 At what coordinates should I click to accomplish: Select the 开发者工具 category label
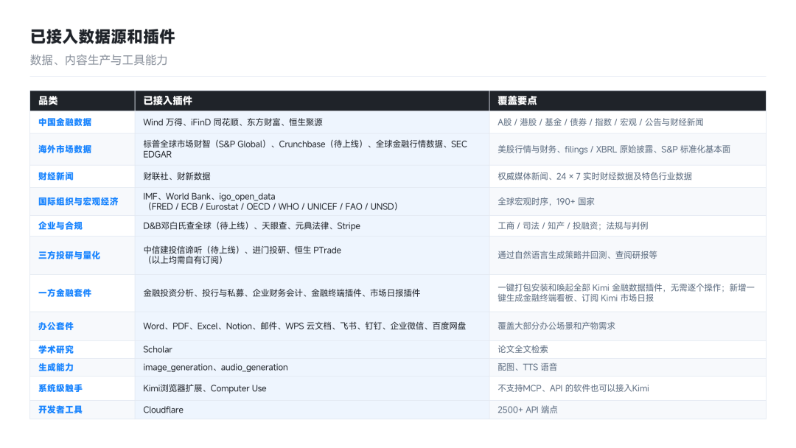click(60, 410)
